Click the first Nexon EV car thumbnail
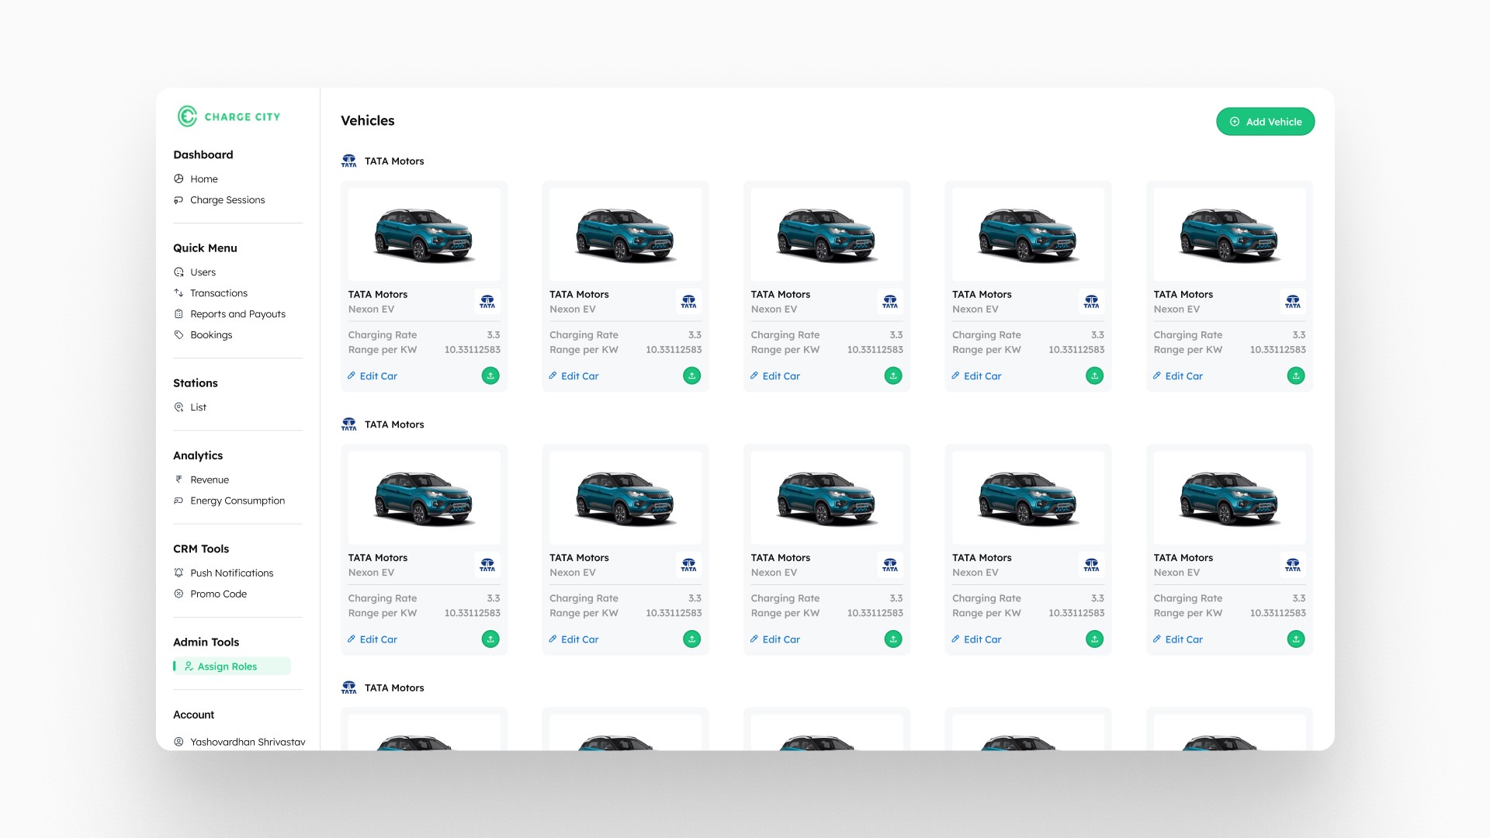 click(x=424, y=234)
